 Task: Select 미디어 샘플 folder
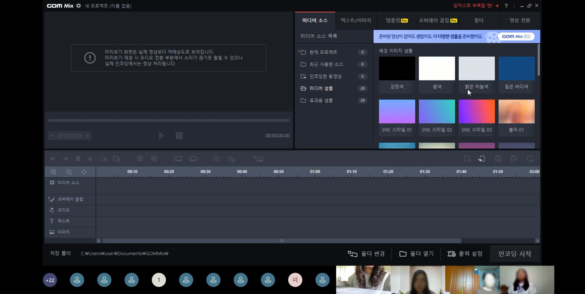[334, 88]
